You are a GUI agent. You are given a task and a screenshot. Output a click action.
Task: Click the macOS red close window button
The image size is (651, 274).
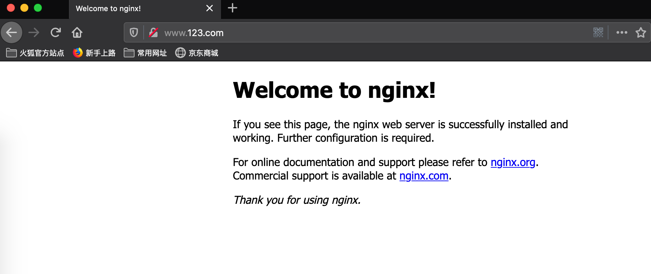(11, 8)
